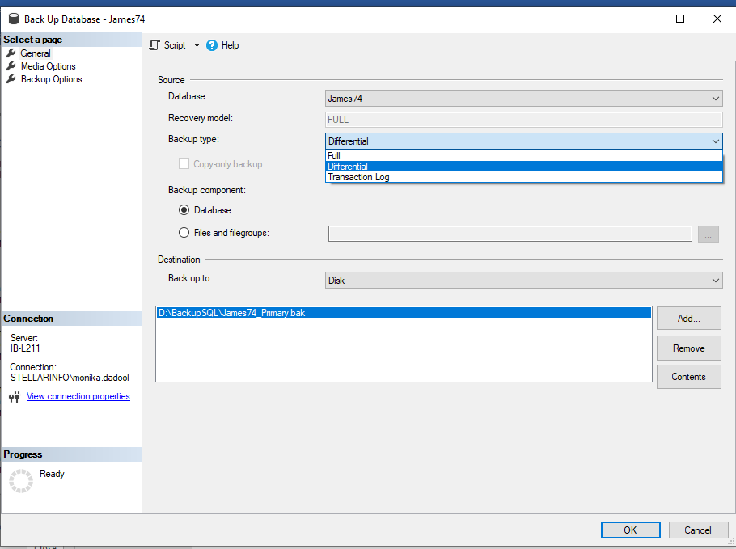Click the Ready progress spinner icon
The height and width of the screenshot is (549, 736).
[x=21, y=481]
